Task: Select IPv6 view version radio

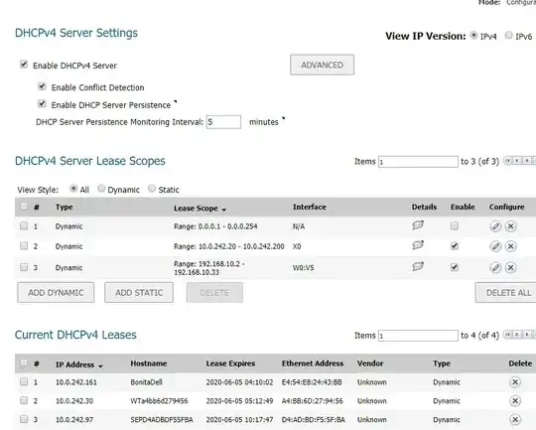Action: point(508,35)
